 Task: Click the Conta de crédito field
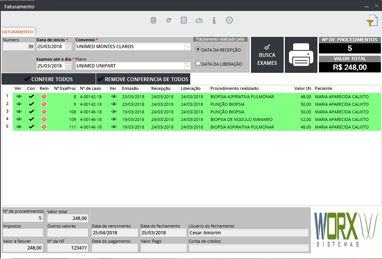(x=248, y=248)
